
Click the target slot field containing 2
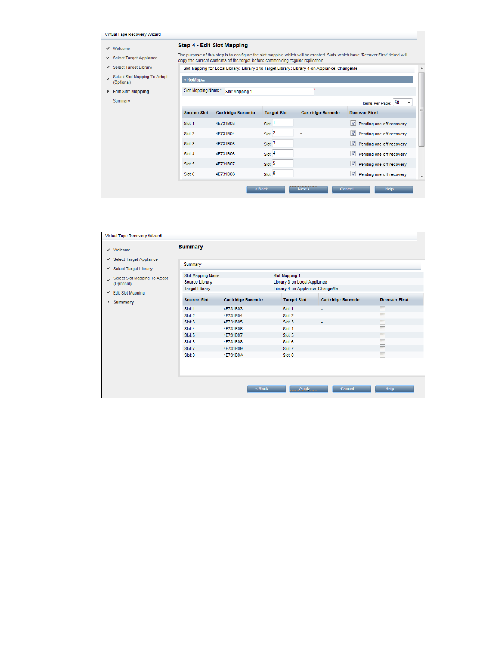282,133
